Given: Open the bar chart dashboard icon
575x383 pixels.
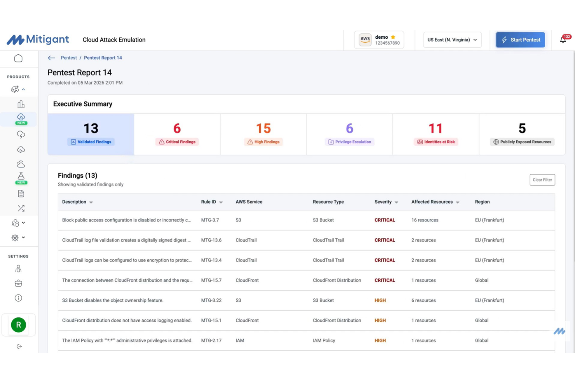Looking at the screenshot, I should (x=21, y=104).
